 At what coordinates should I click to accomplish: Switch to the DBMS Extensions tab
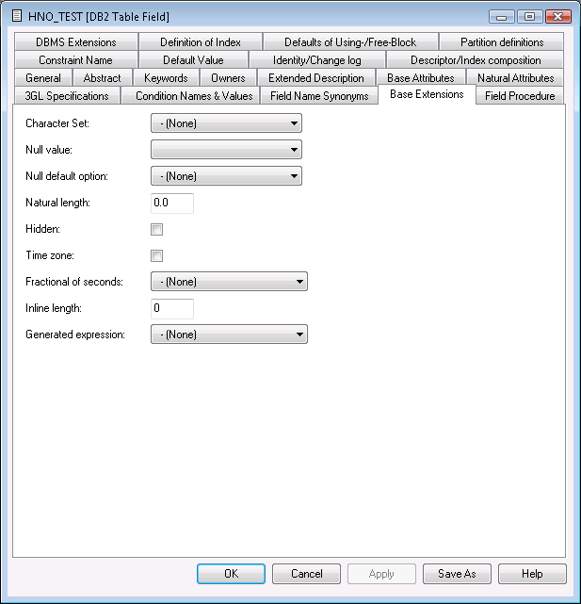(75, 42)
